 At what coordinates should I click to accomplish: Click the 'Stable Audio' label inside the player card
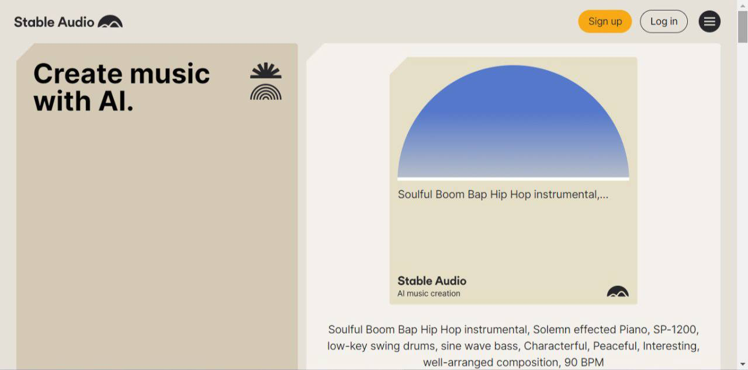tap(432, 281)
